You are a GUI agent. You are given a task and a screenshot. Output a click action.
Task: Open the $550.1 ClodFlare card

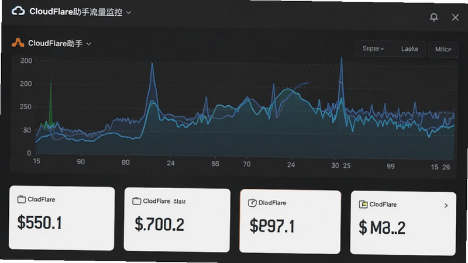[x=62, y=218]
